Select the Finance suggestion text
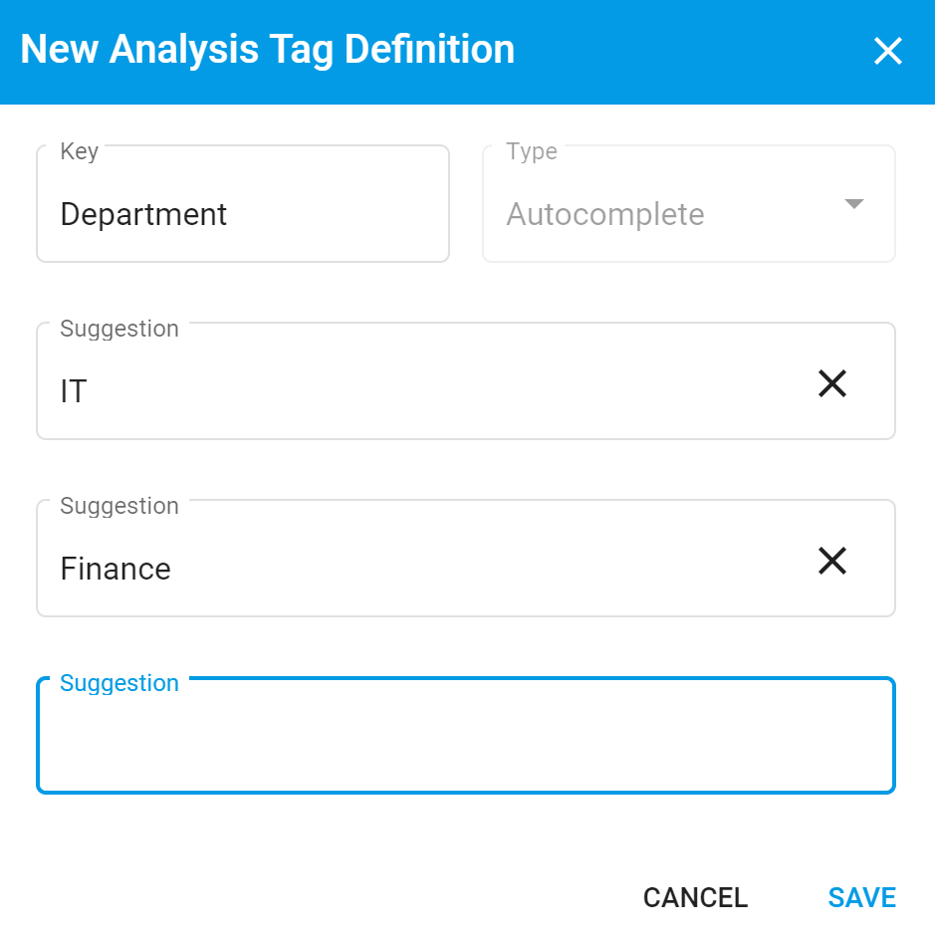 coord(116,569)
